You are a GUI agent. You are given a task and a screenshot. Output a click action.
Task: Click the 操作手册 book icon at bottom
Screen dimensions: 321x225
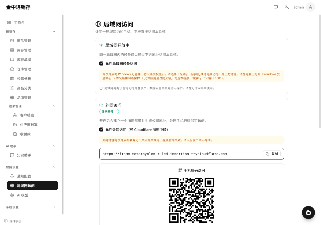6,221
